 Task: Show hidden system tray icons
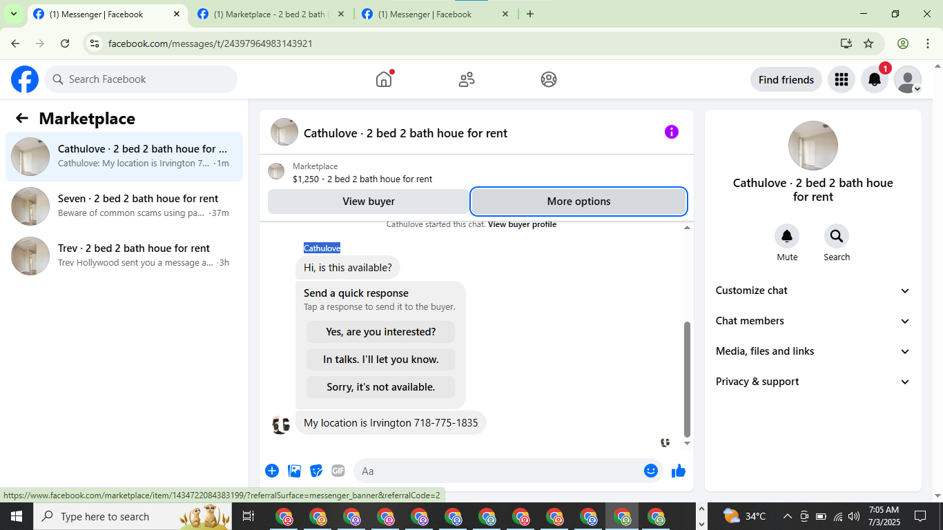pos(787,516)
